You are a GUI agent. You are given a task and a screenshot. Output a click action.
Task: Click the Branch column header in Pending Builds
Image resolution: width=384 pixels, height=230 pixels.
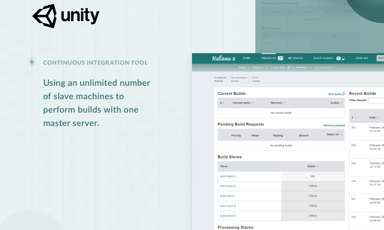point(304,136)
